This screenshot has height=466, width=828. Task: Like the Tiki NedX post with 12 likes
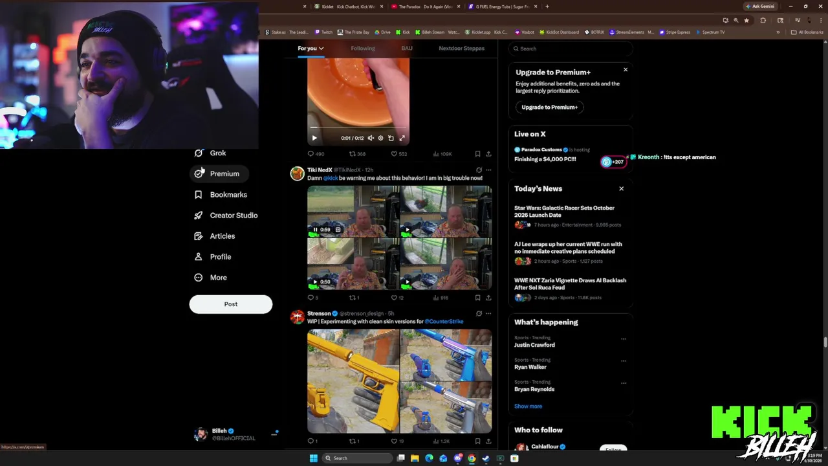click(397, 298)
